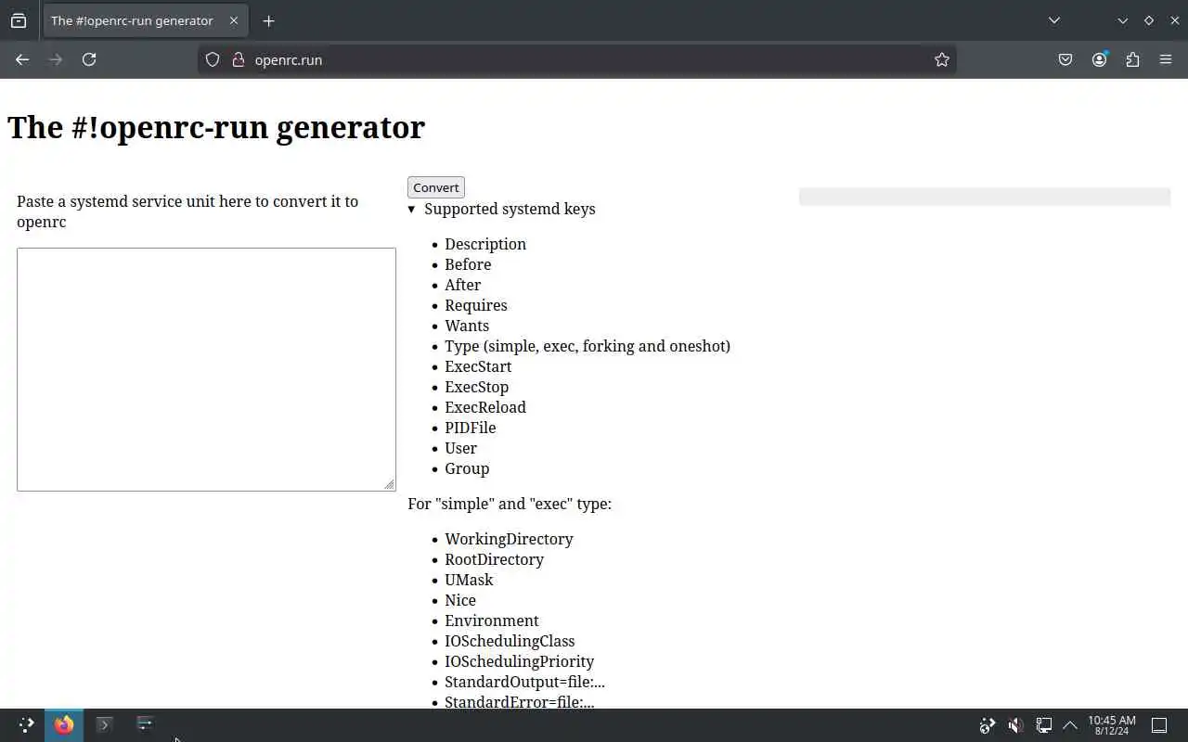The width and height of the screenshot is (1188, 742).
Task: Open the clock showing 10:45 AM
Action: click(1111, 725)
